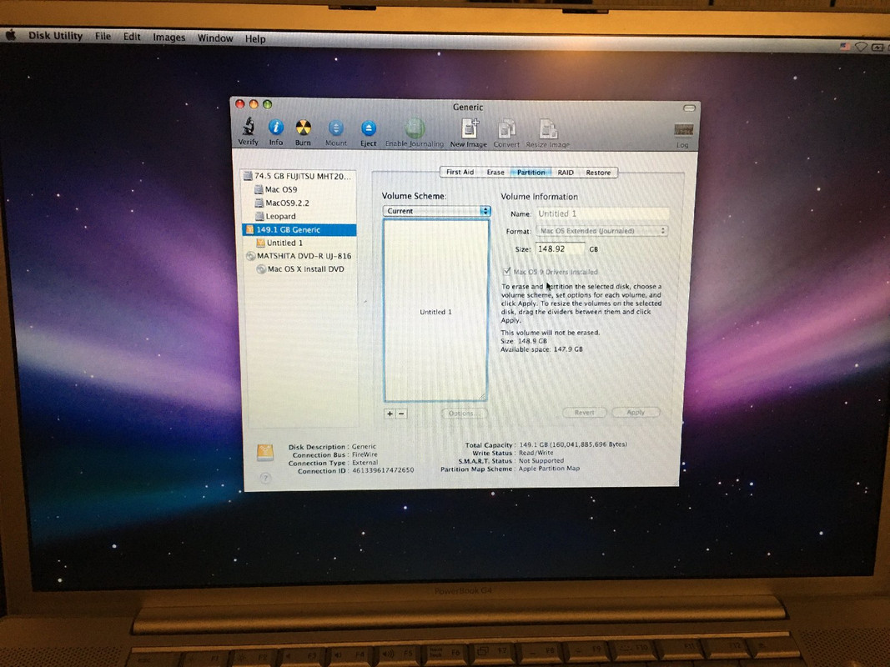Switch to the Partition tab
Viewport: 890px width, 667px height.
(530, 173)
